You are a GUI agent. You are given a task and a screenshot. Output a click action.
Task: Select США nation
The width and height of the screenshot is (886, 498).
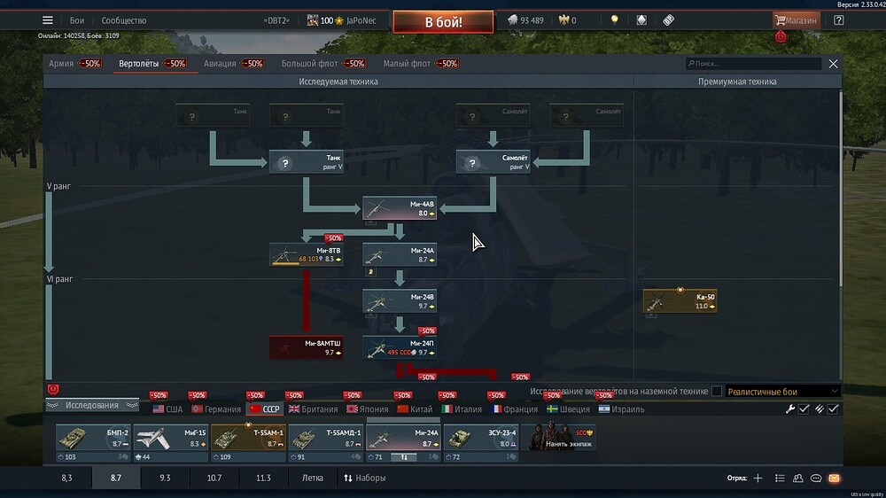tap(167, 409)
